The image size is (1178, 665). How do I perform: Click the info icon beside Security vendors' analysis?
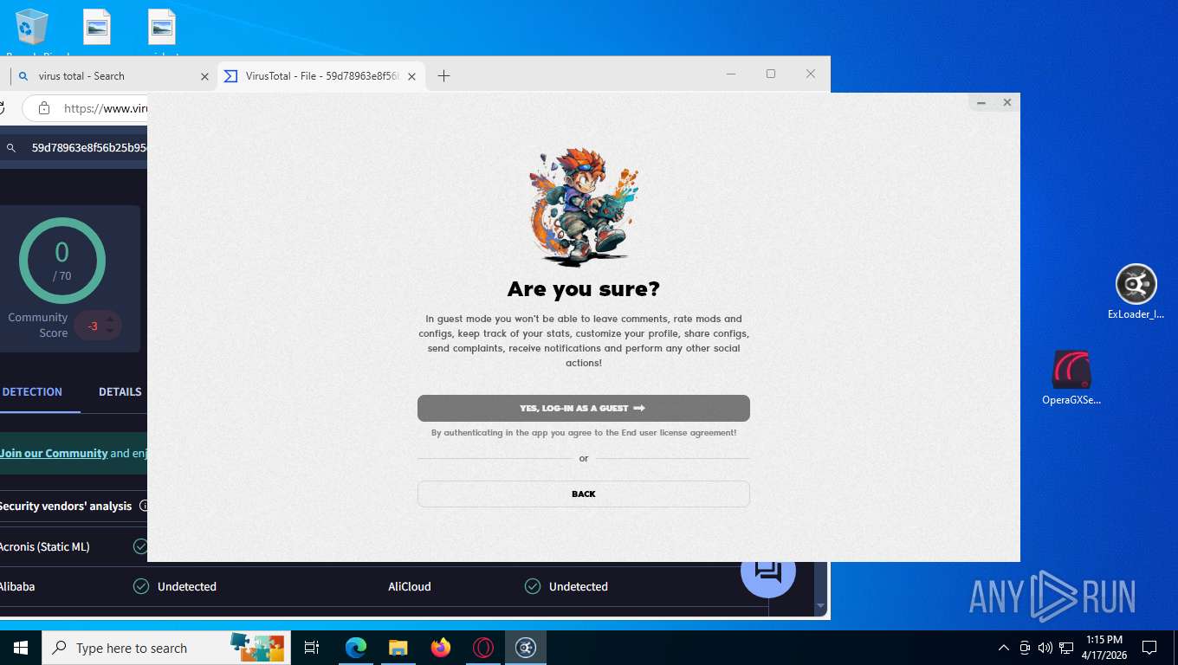pyautogui.click(x=144, y=506)
